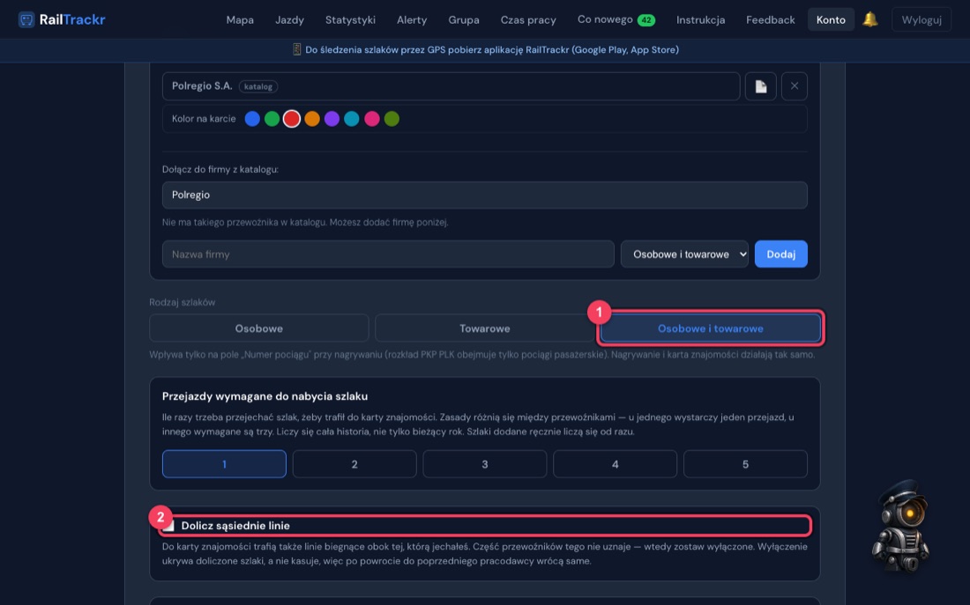
Task: Set required rides to 3
Action: [x=484, y=464]
